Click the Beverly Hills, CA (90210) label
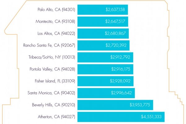Image resolution: width=186 pixels, height=124 pixels. [x=53, y=105]
